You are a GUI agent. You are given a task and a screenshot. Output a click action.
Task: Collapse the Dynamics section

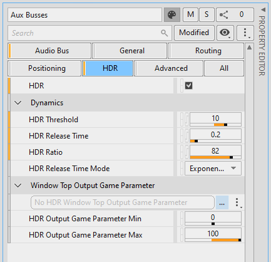point(18,103)
